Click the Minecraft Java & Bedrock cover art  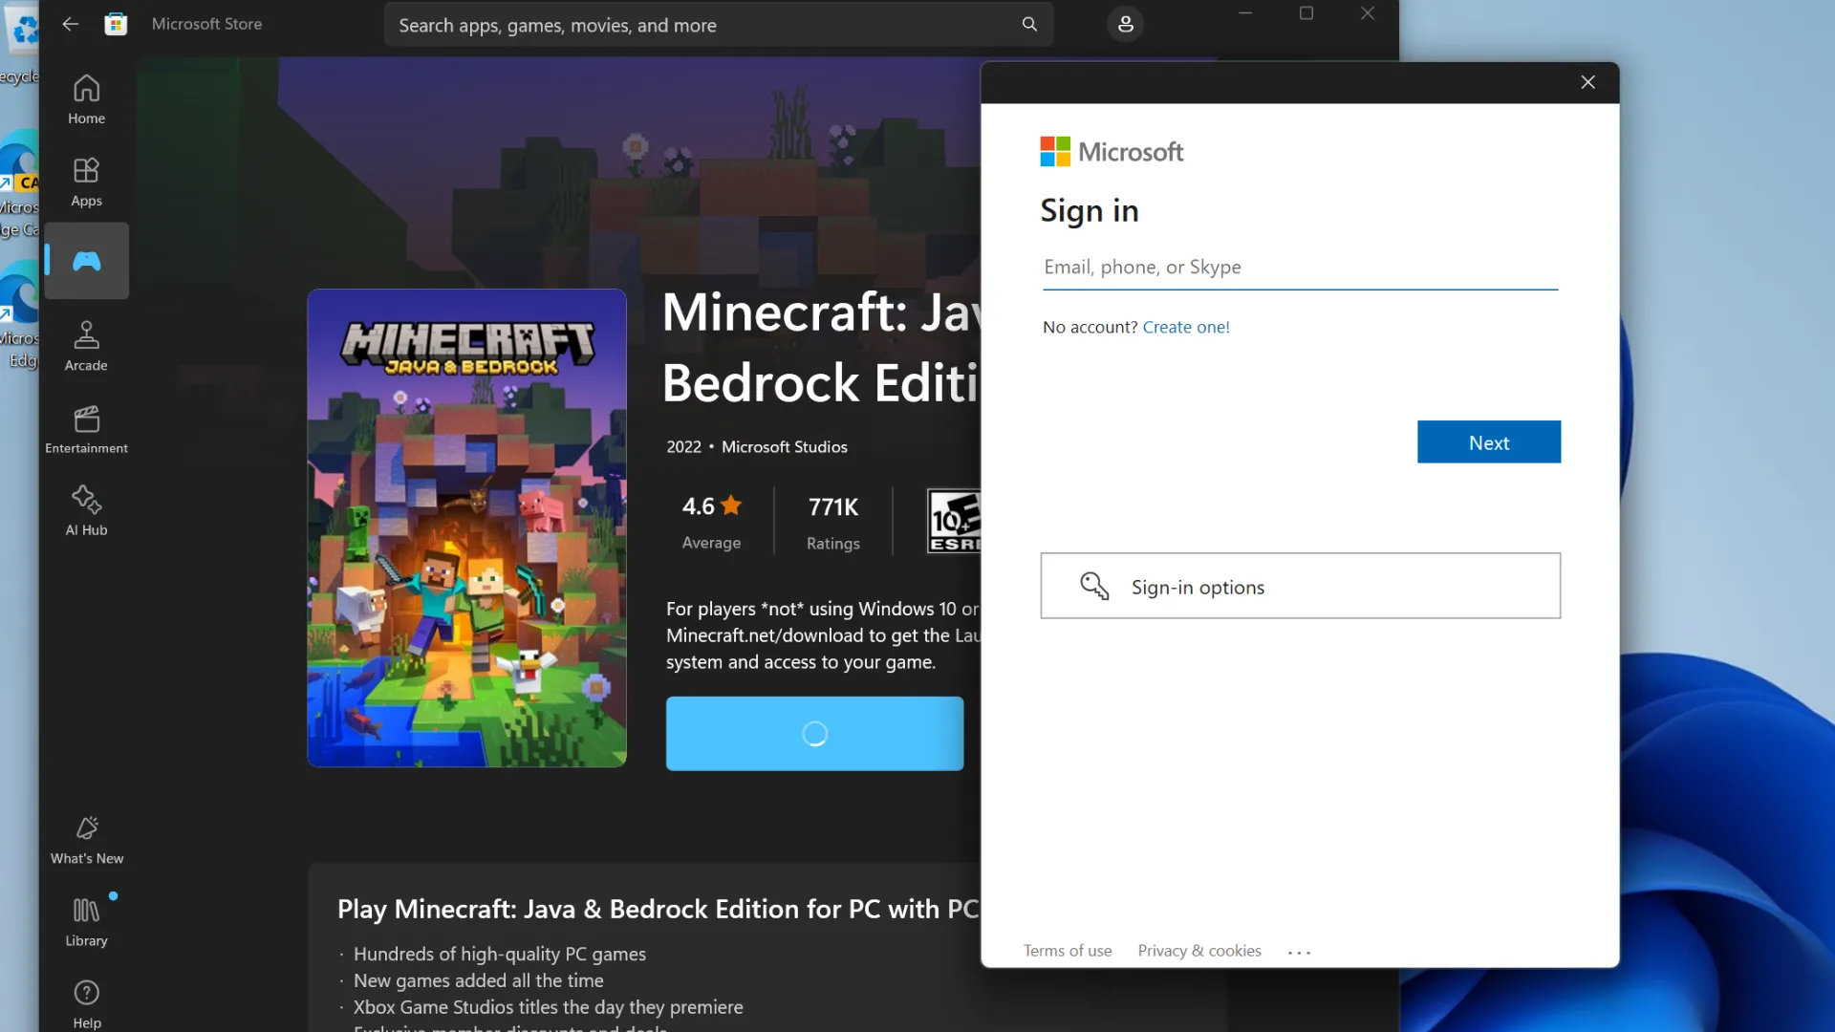(x=466, y=527)
